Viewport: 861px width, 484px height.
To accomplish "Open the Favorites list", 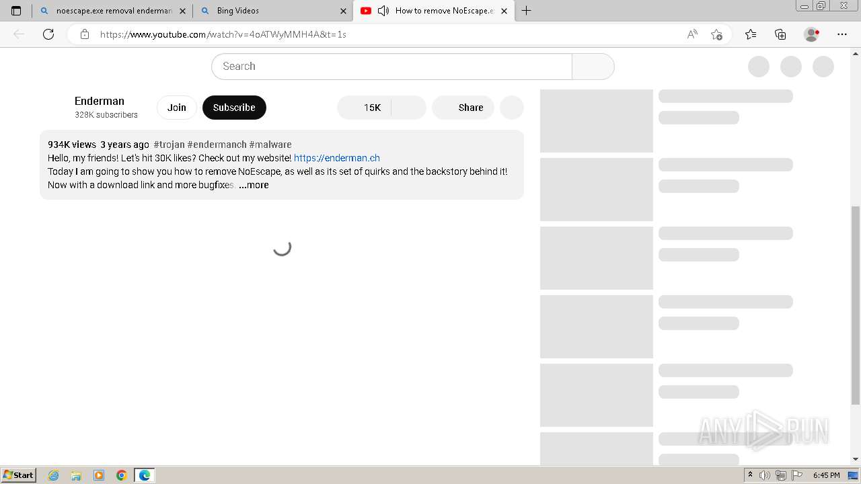I will (751, 34).
